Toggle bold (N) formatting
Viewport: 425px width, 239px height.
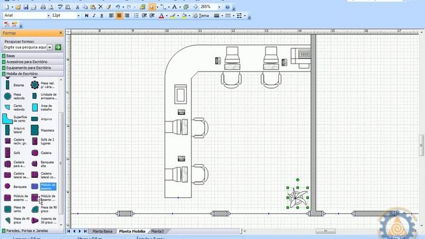[x=86, y=16]
